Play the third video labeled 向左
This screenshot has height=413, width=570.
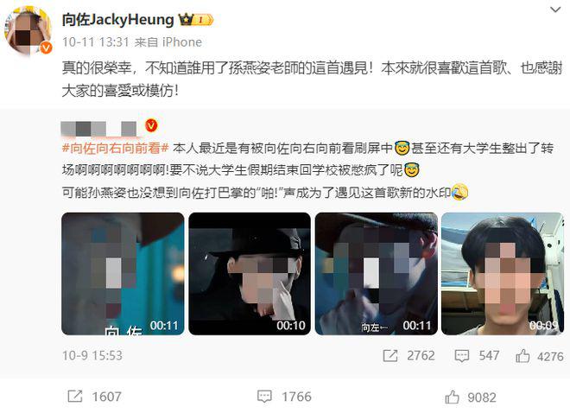pyautogui.click(x=377, y=274)
